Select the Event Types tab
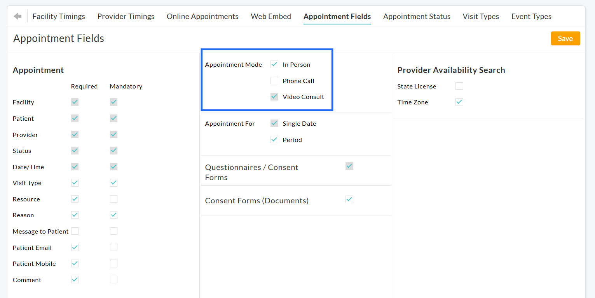This screenshot has height=298, width=595. point(531,16)
